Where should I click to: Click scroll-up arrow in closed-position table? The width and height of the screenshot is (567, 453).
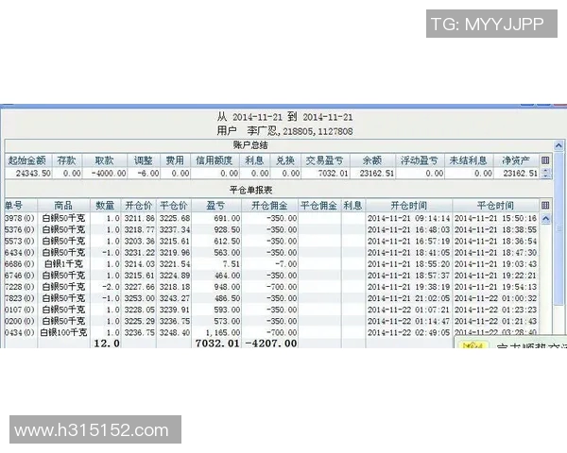(x=545, y=219)
